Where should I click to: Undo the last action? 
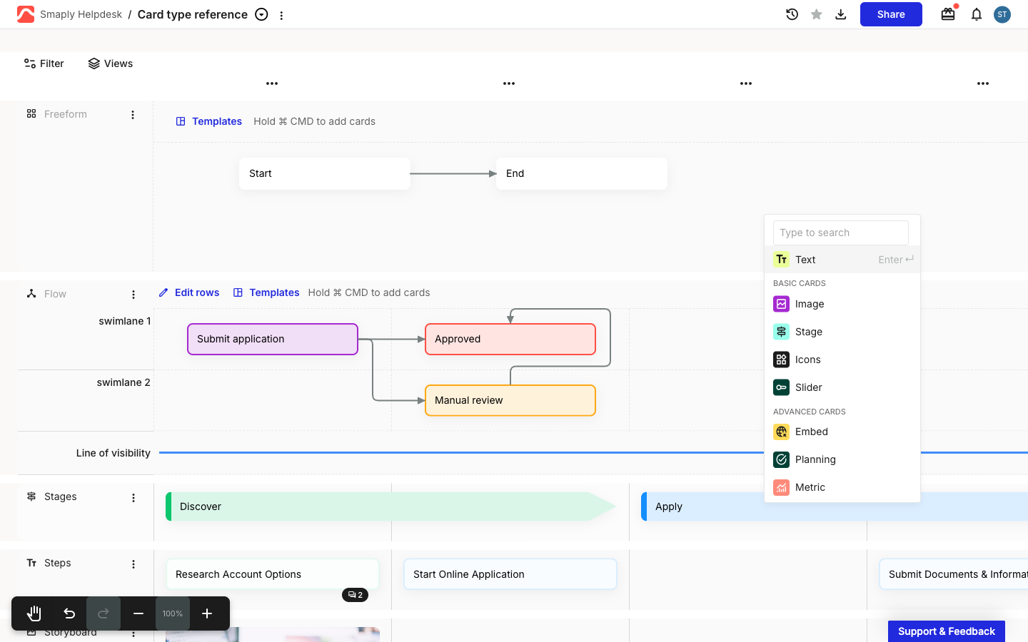[x=69, y=613]
